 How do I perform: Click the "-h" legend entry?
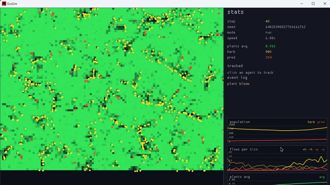tap(311, 150)
